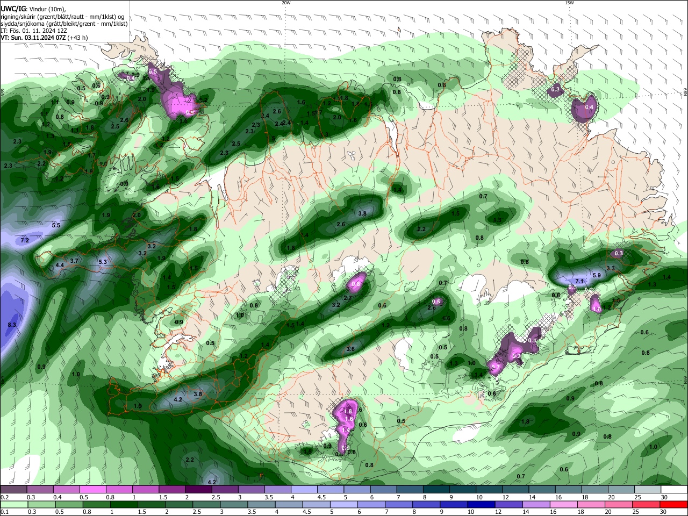Viewport: 688px width, 516px height.
Task: Click the 5.3 precipitation value on the map
Action: [x=103, y=262]
